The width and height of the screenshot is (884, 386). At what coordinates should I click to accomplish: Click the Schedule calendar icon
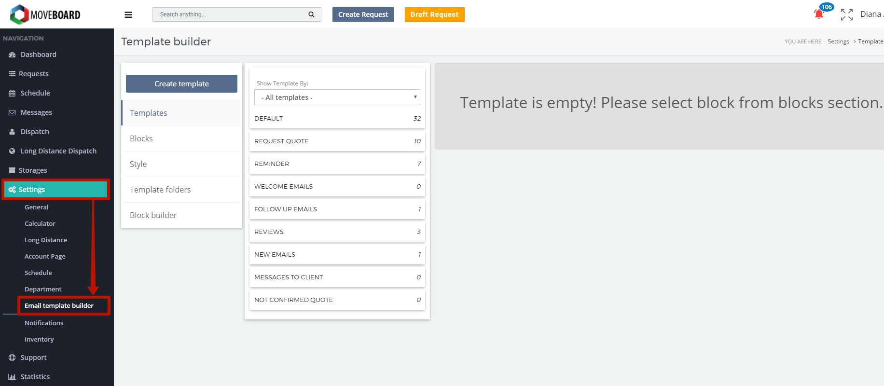click(x=12, y=93)
